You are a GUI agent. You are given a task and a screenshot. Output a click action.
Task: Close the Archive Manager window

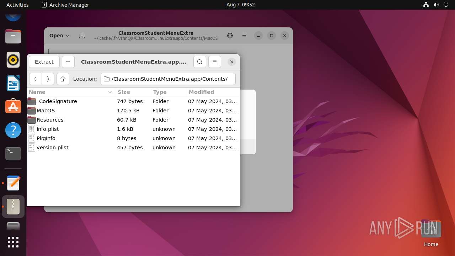coord(232,62)
